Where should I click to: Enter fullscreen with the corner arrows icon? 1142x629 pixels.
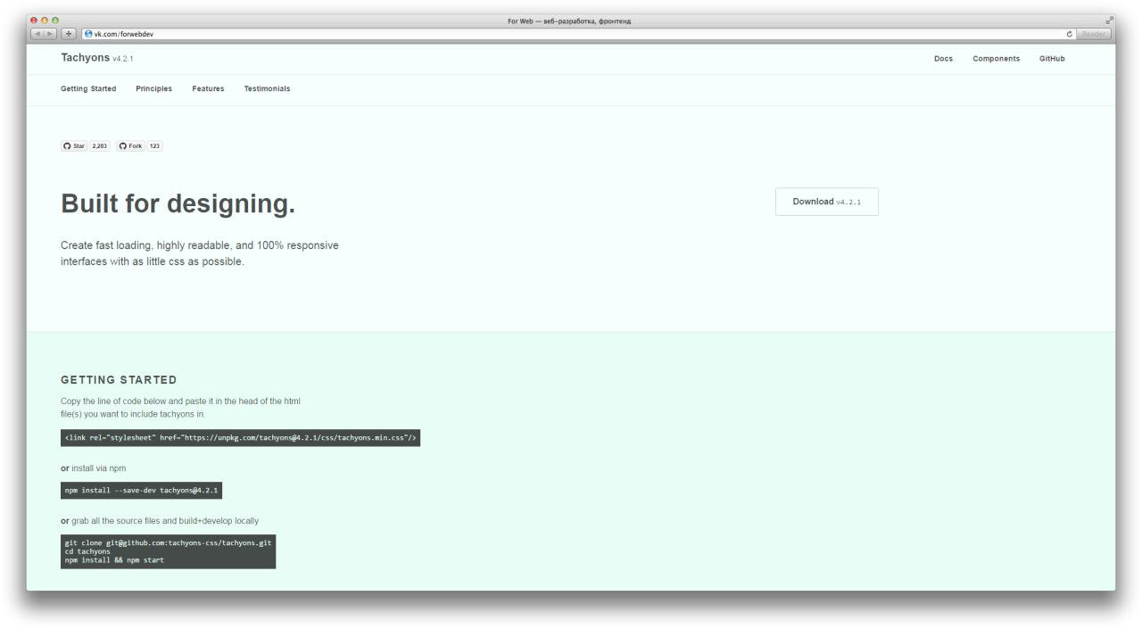[x=1110, y=20]
